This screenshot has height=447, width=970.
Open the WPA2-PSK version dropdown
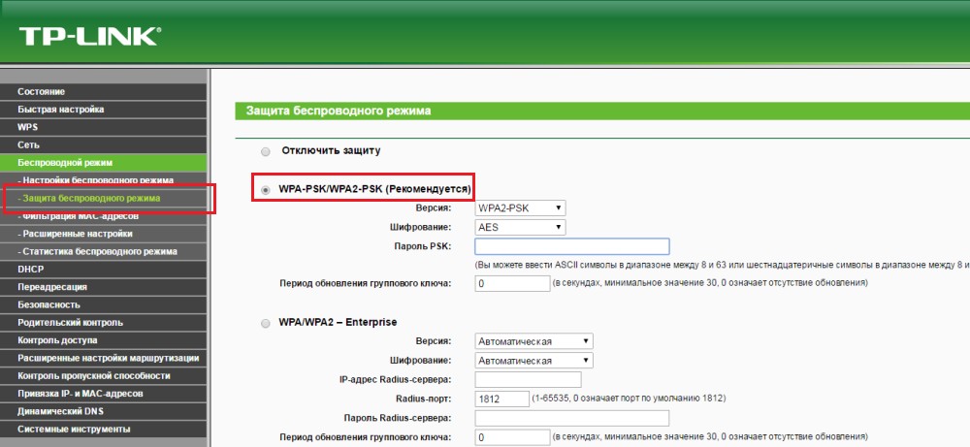[x=520, y=208]
